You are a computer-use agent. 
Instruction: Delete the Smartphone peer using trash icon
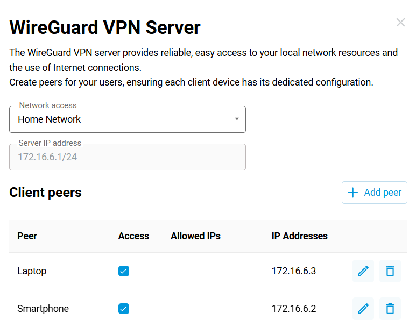tap(390, 309)
